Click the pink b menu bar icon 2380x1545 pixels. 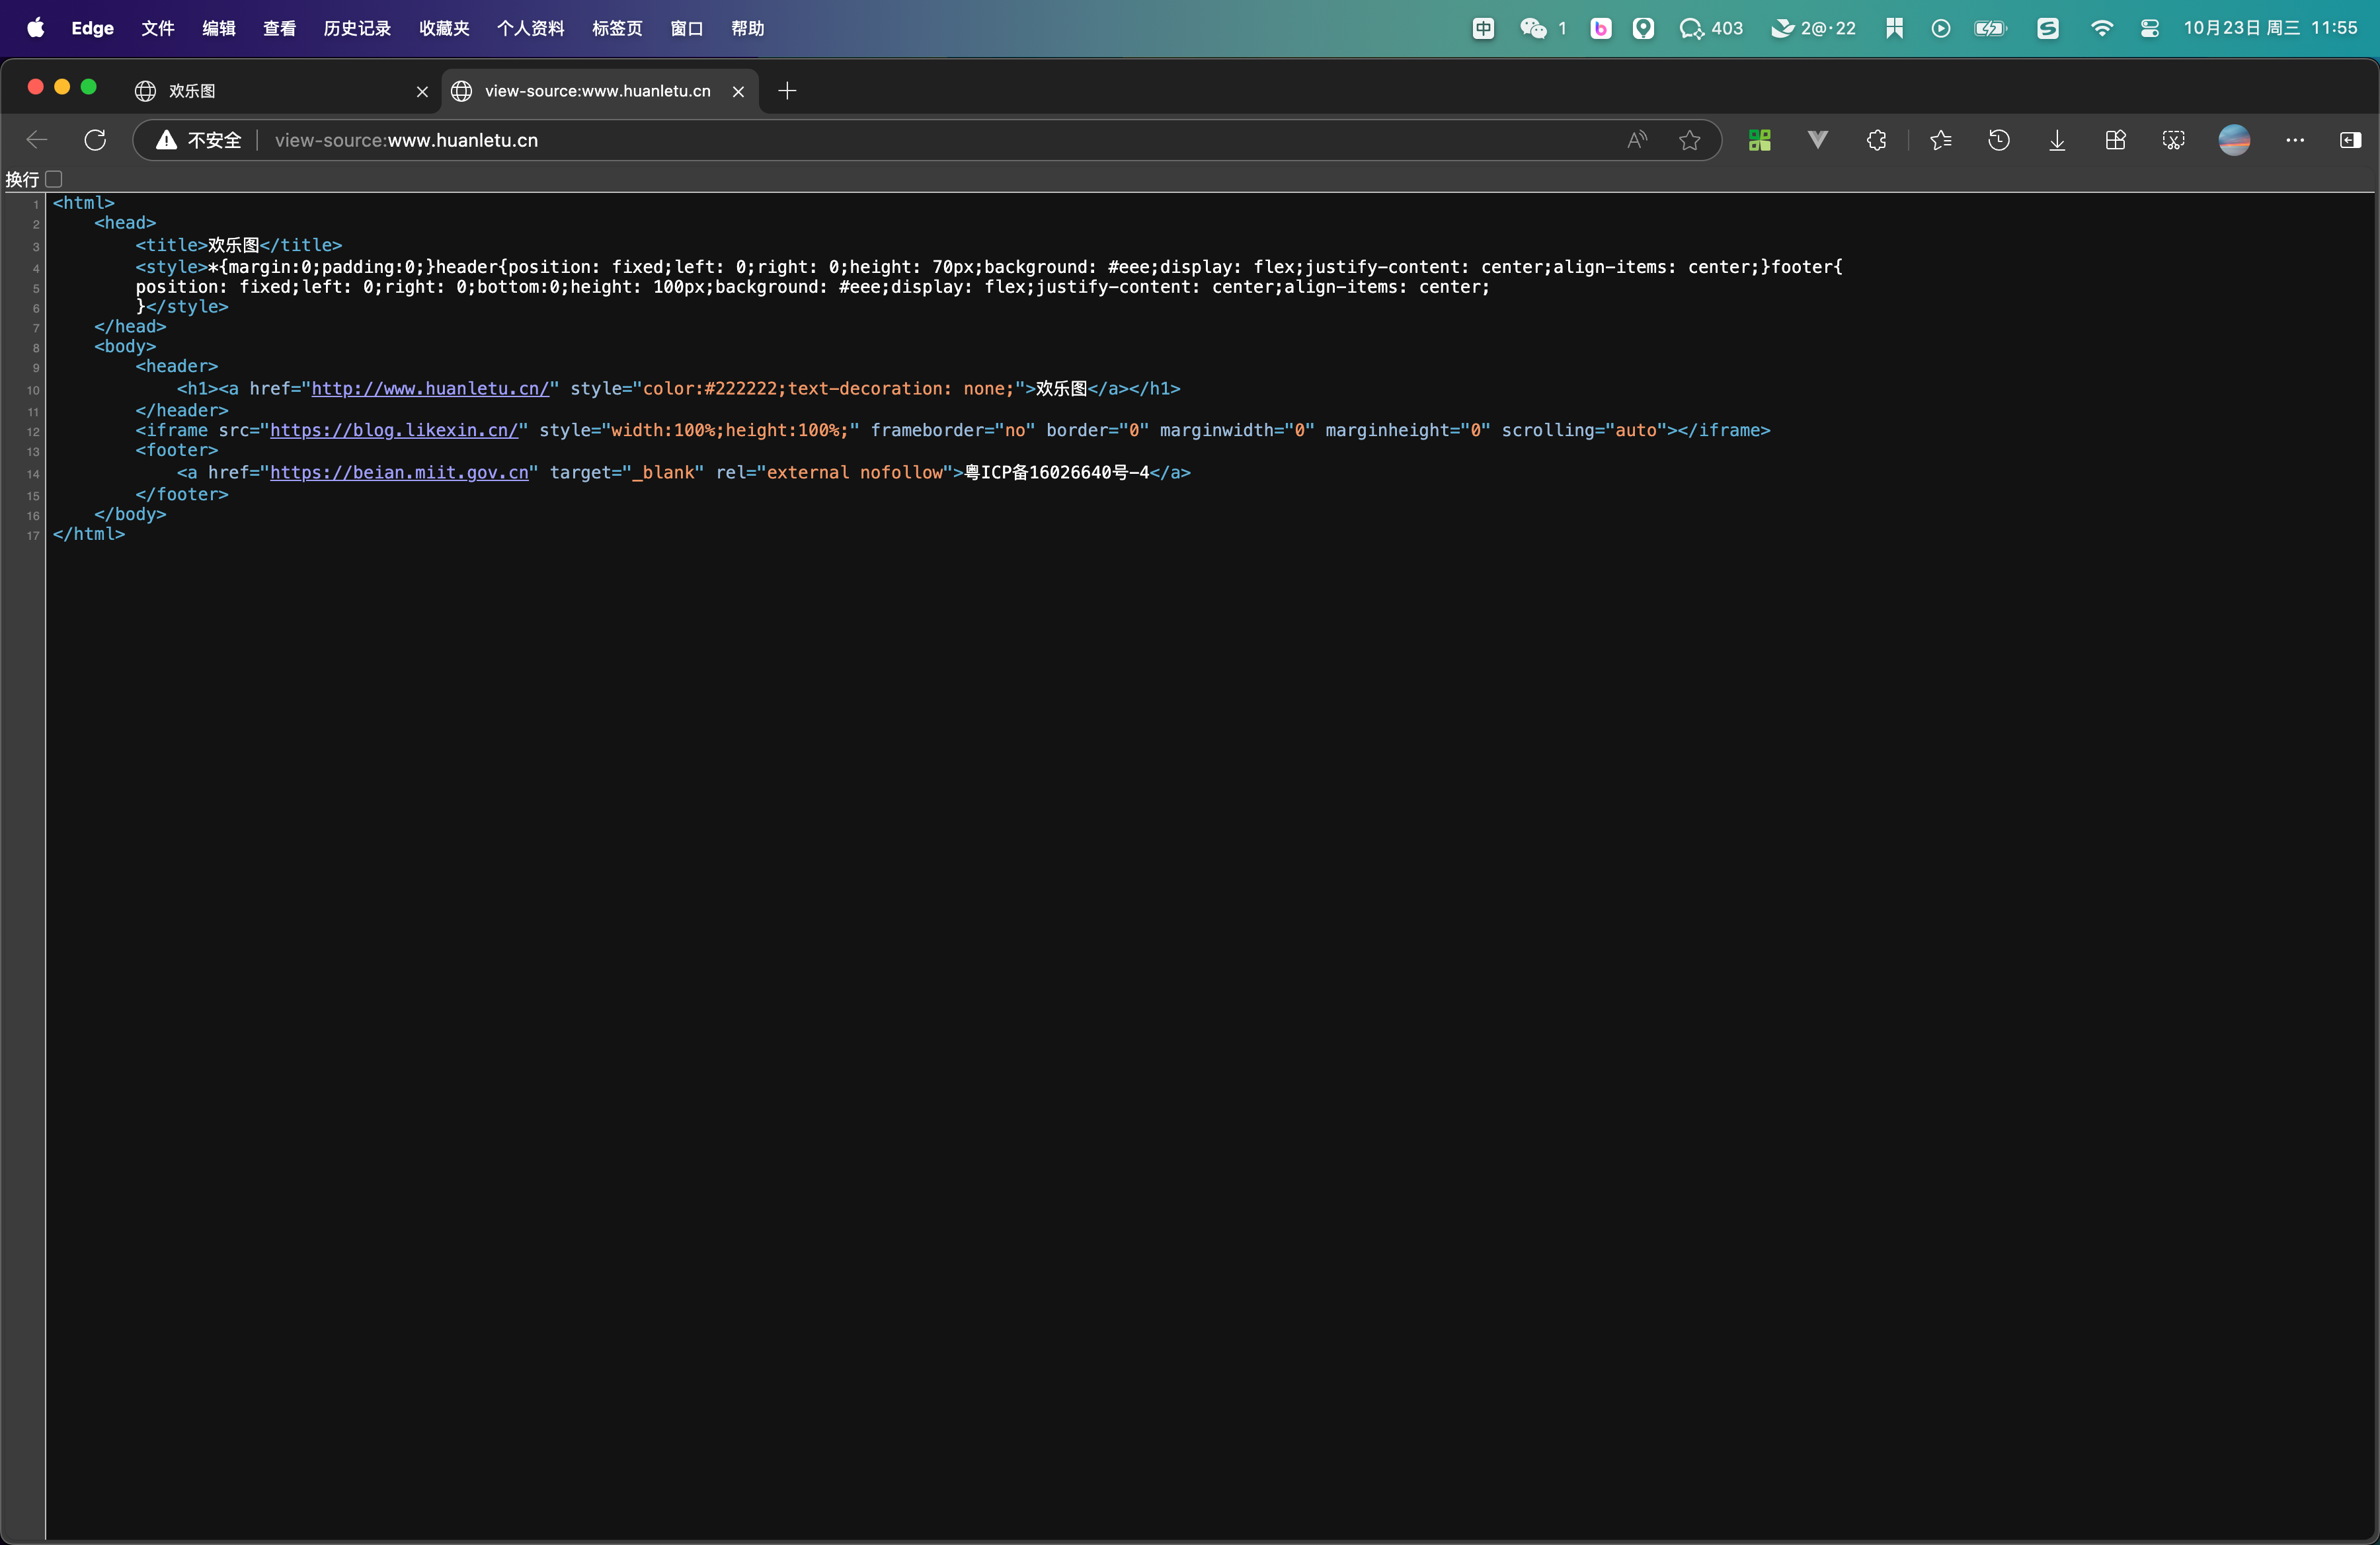[x=1601, y=28]
